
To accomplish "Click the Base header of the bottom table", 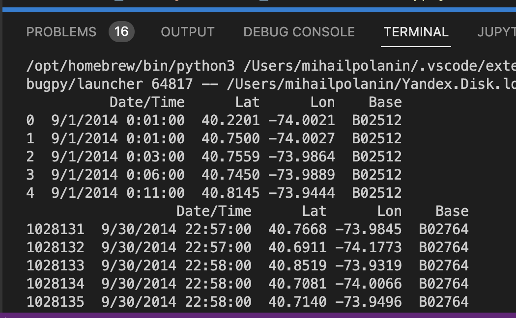I will 452,211.
